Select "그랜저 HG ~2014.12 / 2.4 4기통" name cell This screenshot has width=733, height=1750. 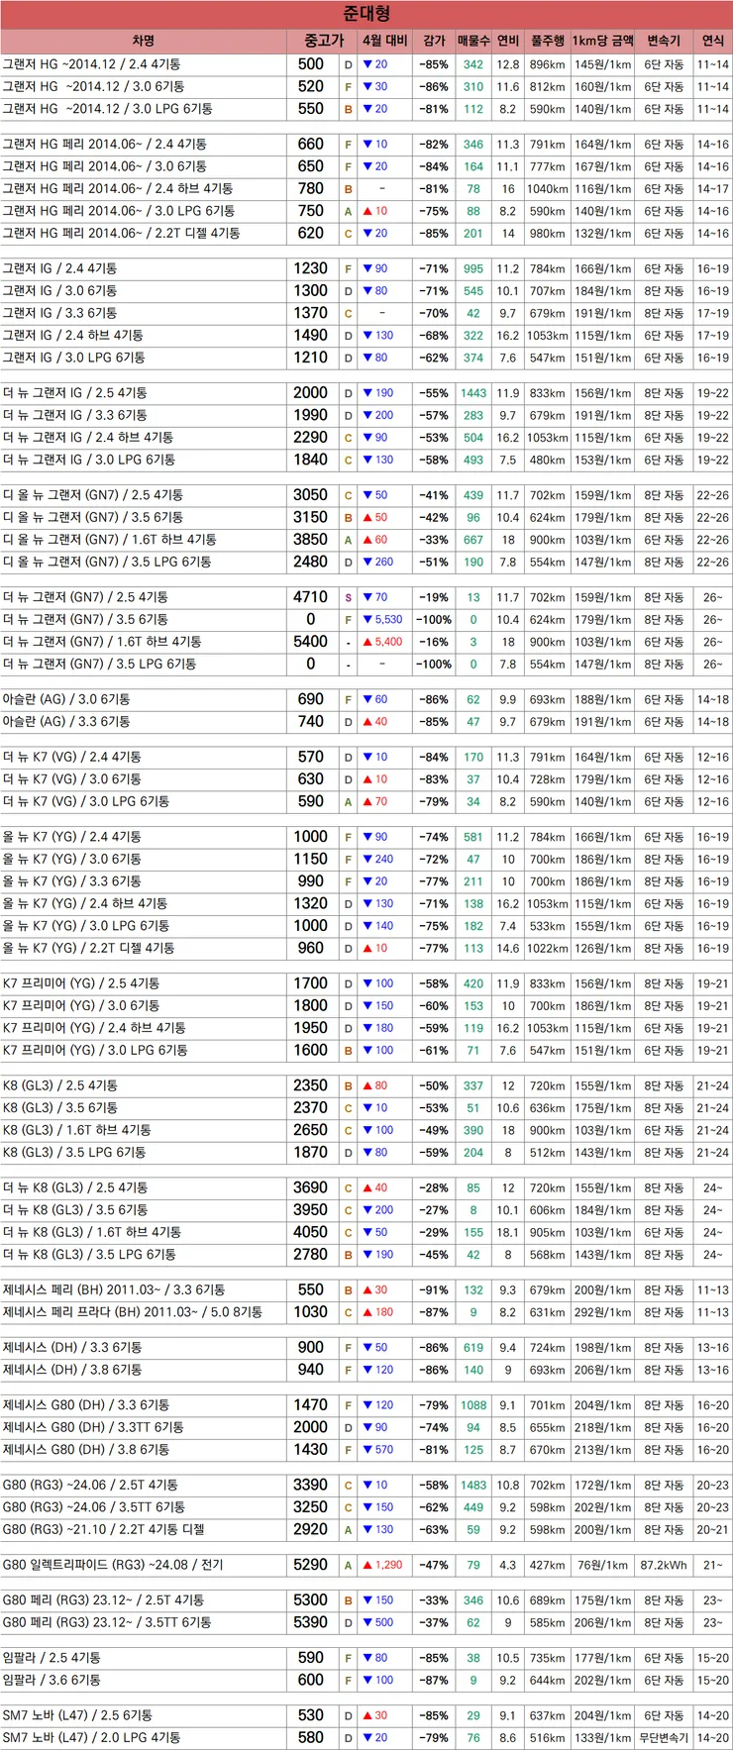tap(143, 64)
